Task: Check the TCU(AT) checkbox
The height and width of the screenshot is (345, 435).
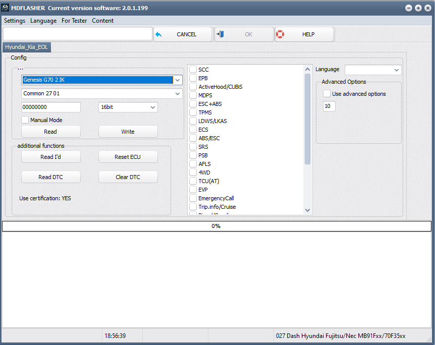Action: click(193, 181)
